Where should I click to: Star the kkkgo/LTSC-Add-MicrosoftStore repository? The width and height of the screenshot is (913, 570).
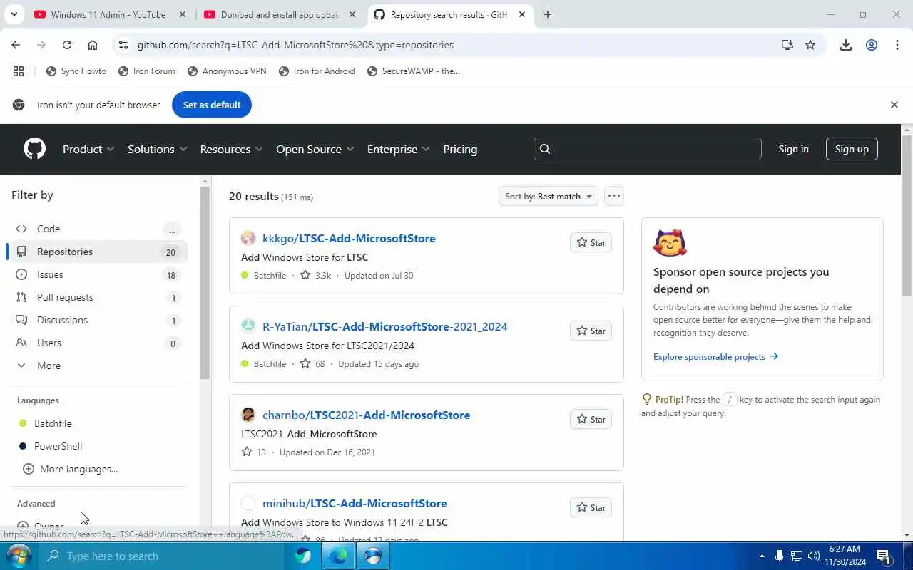[x=591, y=242]
